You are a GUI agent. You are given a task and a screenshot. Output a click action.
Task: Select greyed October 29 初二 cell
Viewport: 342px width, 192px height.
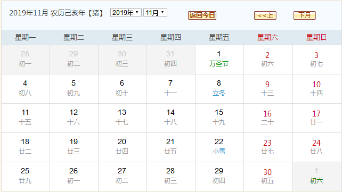[x=74, y=60]
